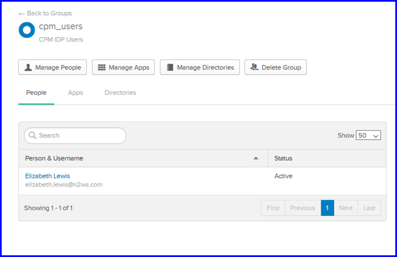Focus the Search people input field

pos(75,135)
